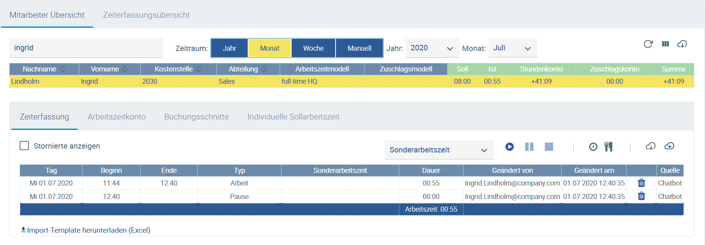
Task: Click the Typ column header
Action: coord(239,171)
